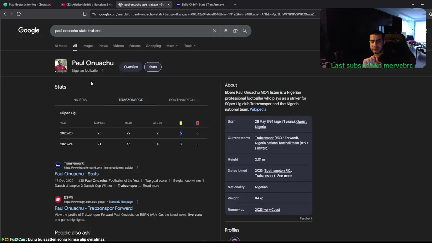Click the magnifier search icon
Image resolution: width=432 pixels, height=243 pixels.
click(244, 31)
